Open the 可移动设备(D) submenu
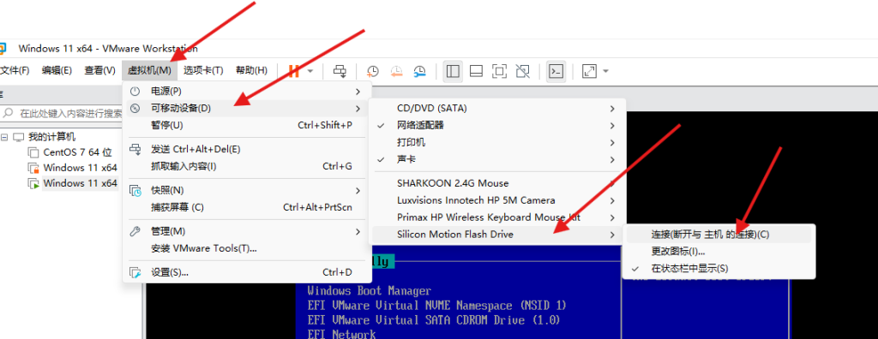The height and width of the screenshot is (339, 878). [x=246, y=108]
